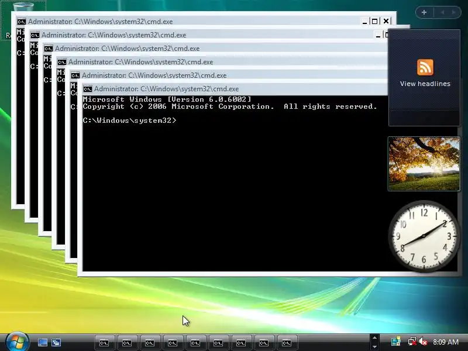
Task: Click the frontmost cmd window's title bar text
Action: (x=166, y=89)
